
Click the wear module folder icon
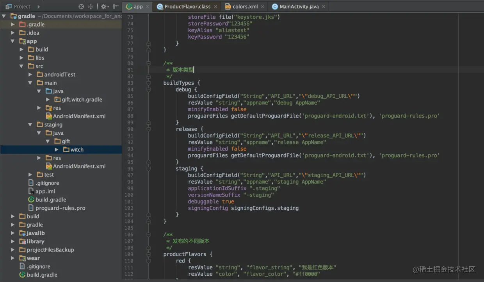[23, 258]
